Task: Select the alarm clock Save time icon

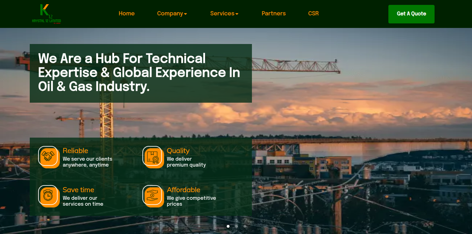Action: tap(48, 196)
